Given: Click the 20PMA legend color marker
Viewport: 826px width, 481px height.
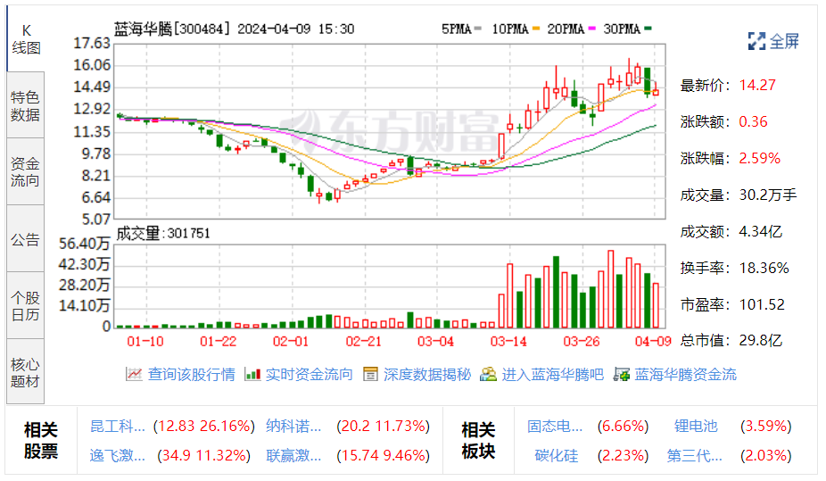Looking at the screenshot, I should (591, 29).
